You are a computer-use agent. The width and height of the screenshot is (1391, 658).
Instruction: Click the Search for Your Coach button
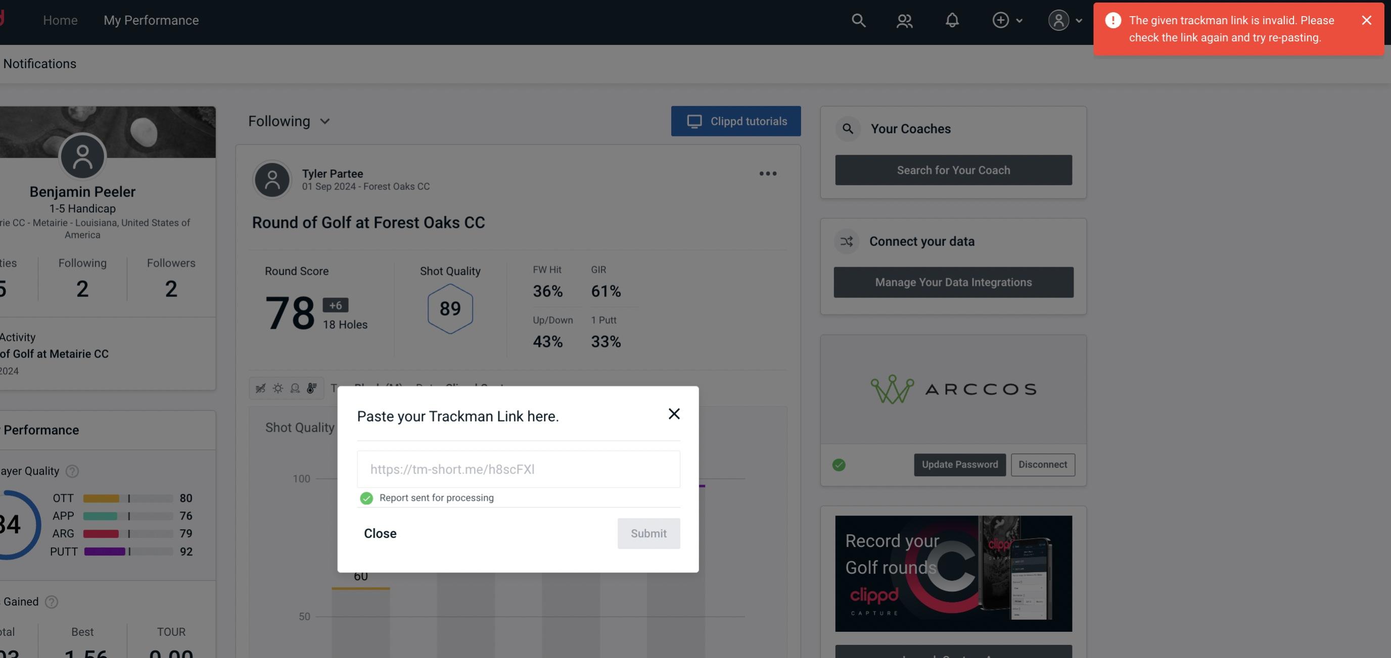pos(954,169)
